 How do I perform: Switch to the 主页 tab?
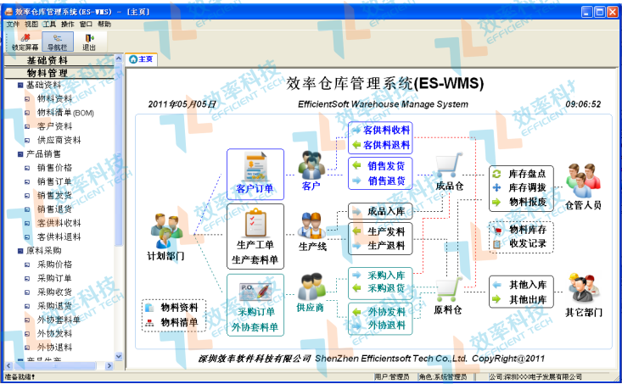click(x=142, y=59)
